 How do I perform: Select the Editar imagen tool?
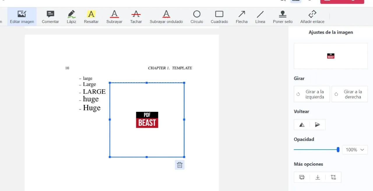coord(22,17)
